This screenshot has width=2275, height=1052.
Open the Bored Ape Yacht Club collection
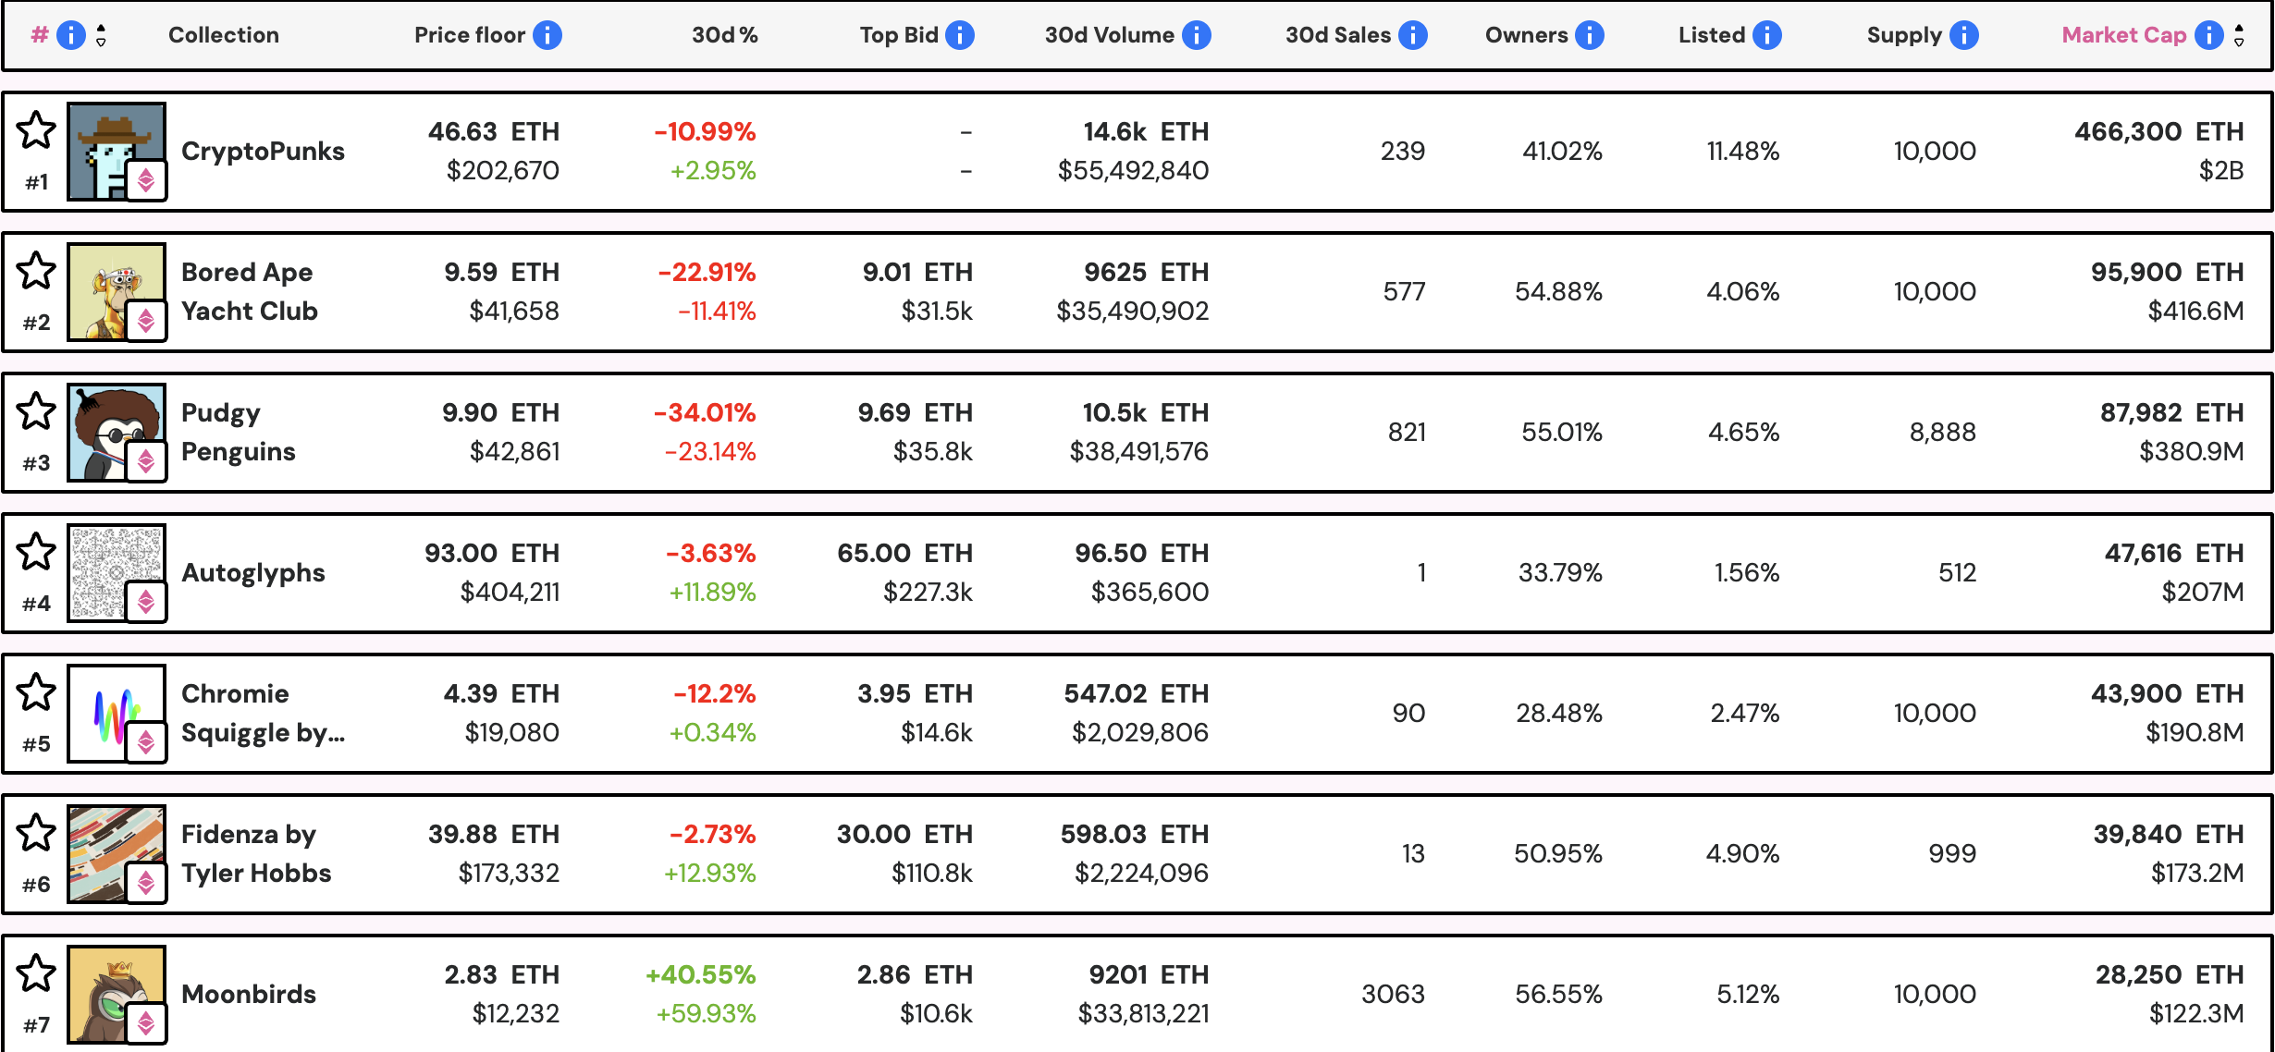click(248, 291)
